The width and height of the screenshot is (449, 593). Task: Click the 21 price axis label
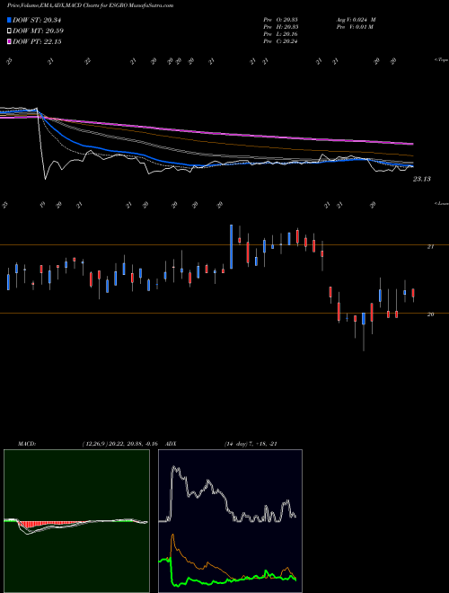[430, 246]
